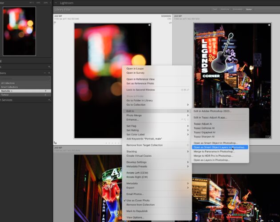Select Go to Folder in Library

pyautogui.click(x=140, y=100)
